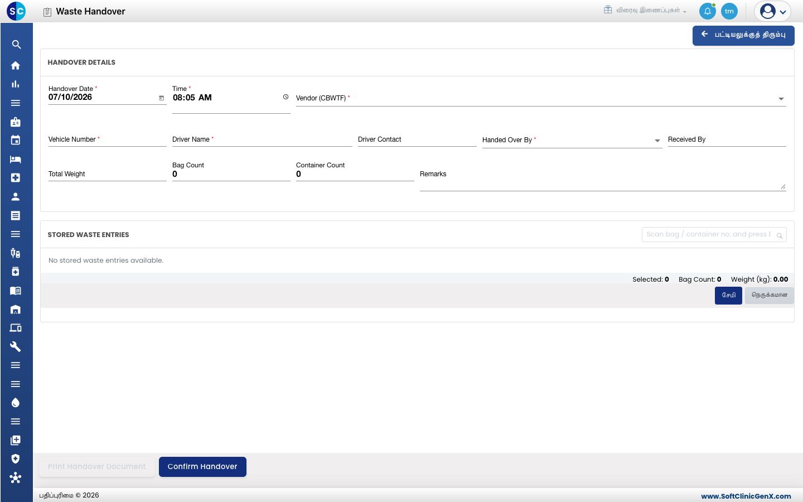Open the receipt list sidebar icon
Image resolution: width=803 pixels, height=502 pixels.
tap(16, 215)
